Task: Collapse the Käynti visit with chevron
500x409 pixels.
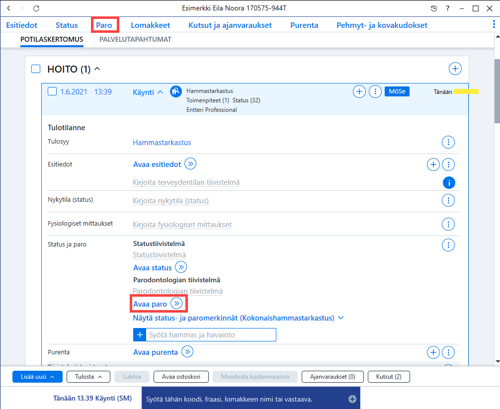Action: tap(161, 92)
